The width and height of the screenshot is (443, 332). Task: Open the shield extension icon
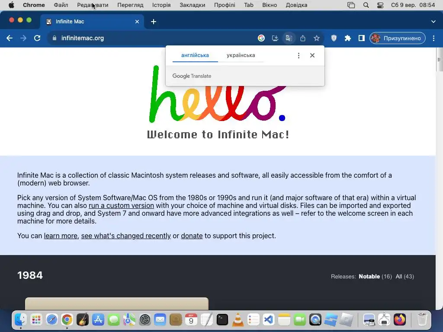point(334,38)
